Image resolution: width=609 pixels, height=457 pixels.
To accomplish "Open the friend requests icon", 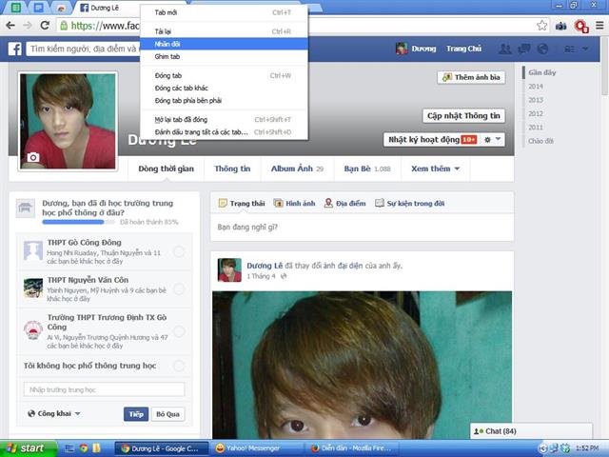I will [506, 48].
